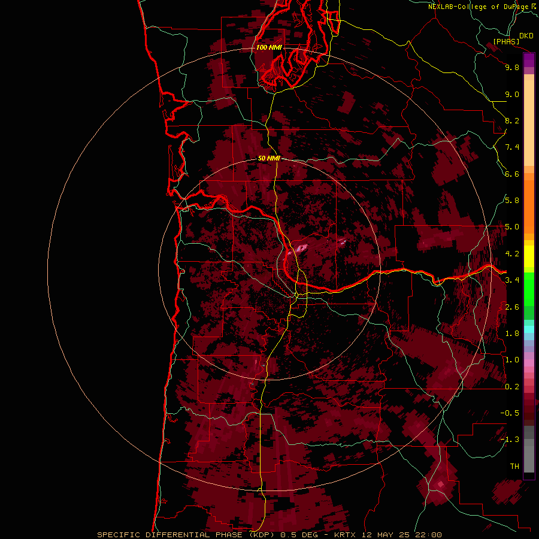The image size is (539, 539).
Task: Click the cyan segment of the color scale
Action: click(x=529, y=329)
